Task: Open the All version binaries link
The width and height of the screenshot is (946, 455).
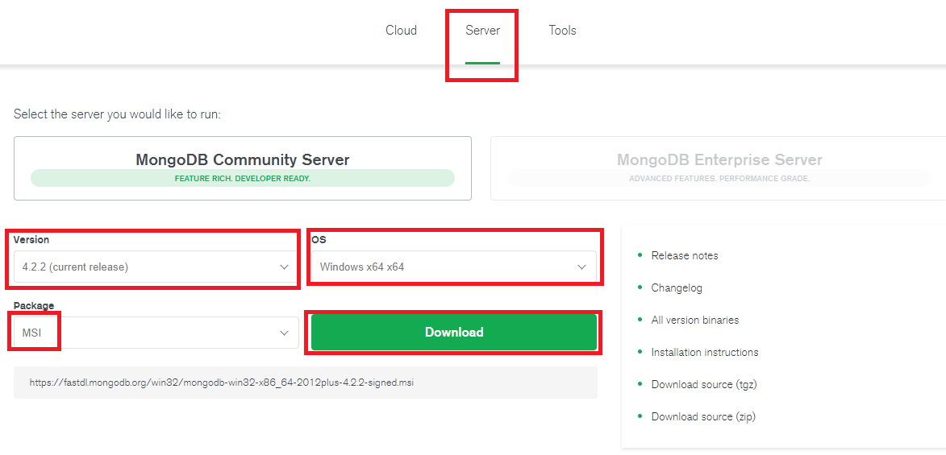Action: point(695,320)
